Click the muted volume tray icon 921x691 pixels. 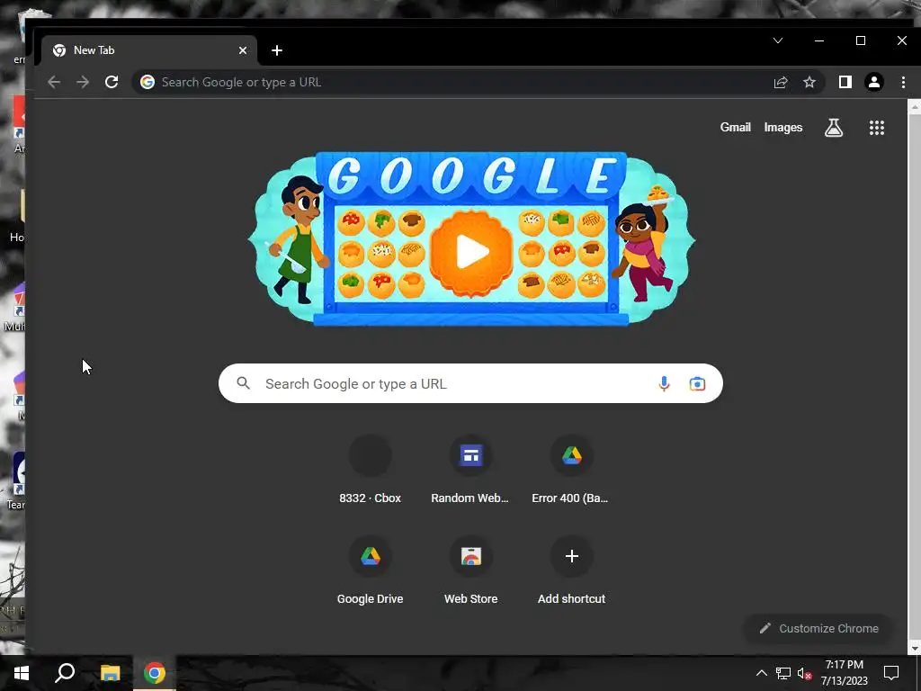pos(804,673)
